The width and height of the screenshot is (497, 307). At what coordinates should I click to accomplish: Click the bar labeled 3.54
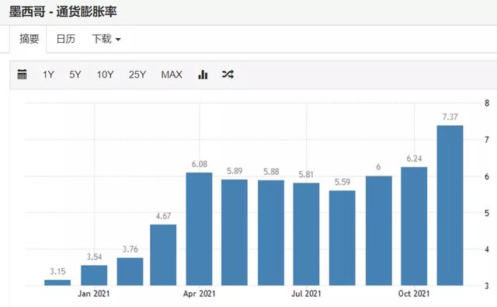pos(94,275)
